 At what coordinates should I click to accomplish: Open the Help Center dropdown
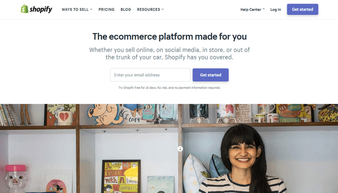[x=250, y=9]
